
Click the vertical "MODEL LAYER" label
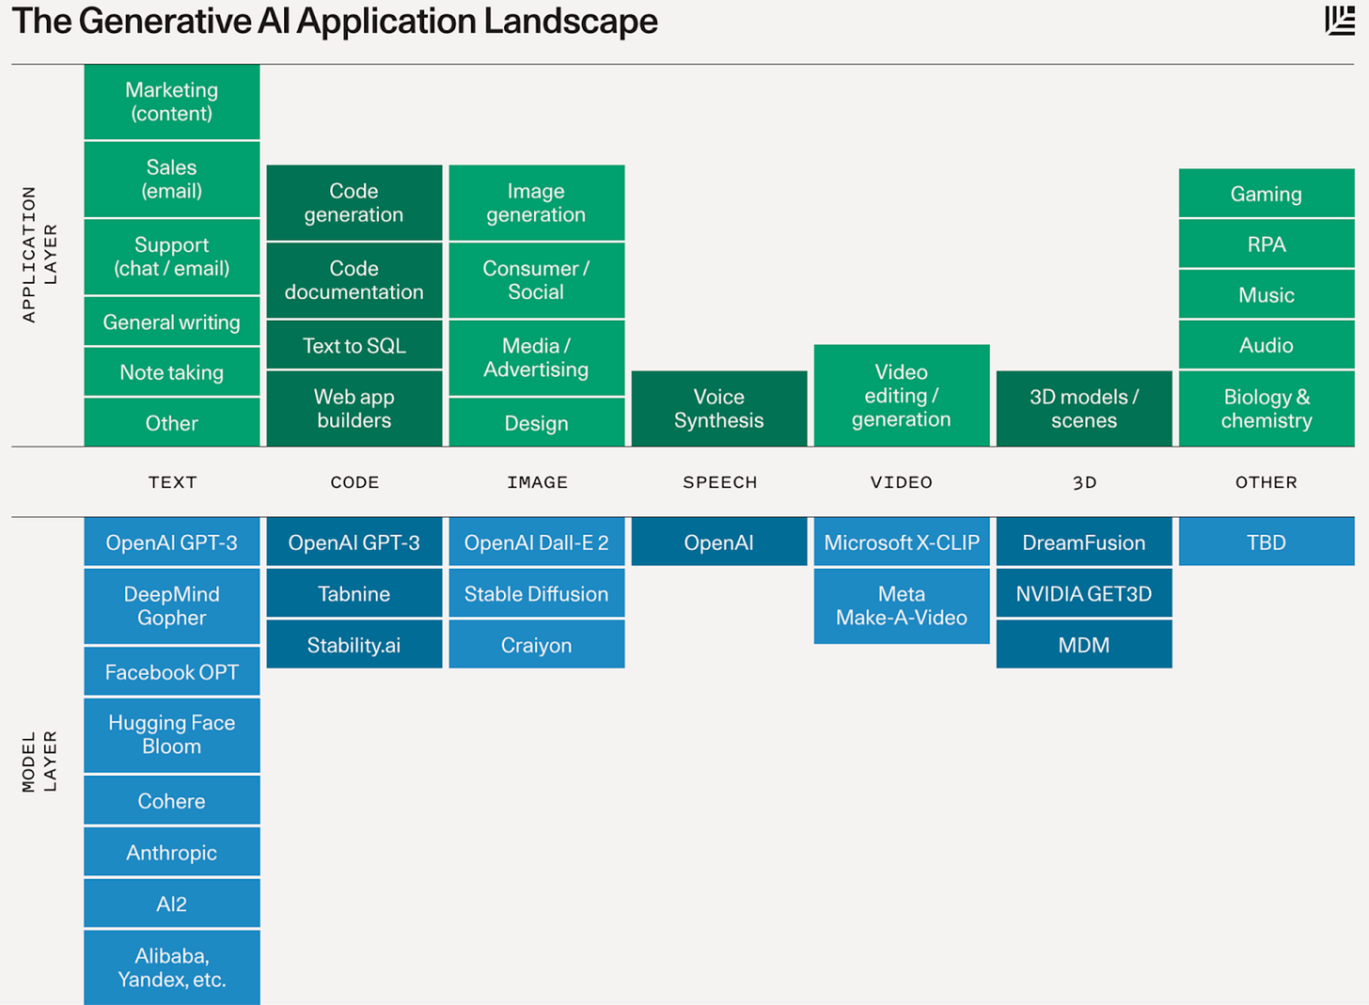pos(39,761)
